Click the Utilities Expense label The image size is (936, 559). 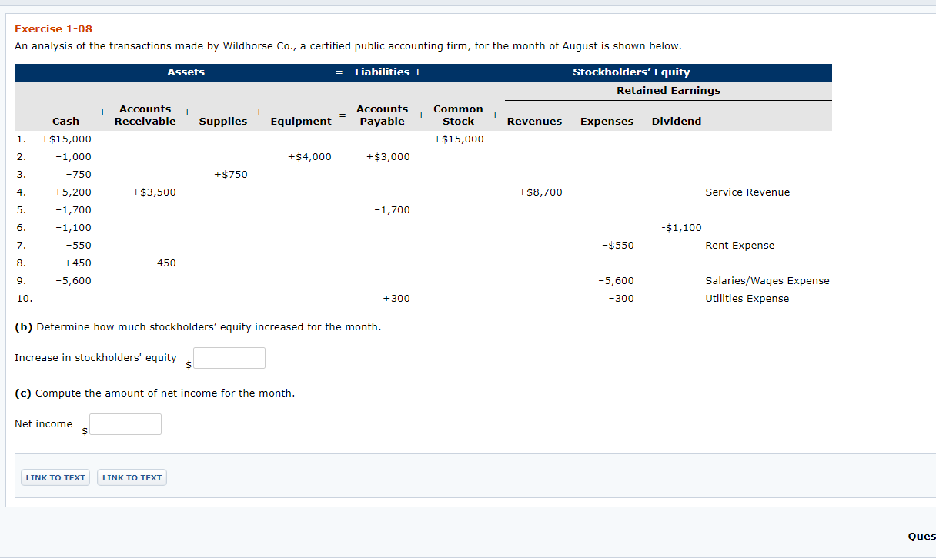(747, 299)
